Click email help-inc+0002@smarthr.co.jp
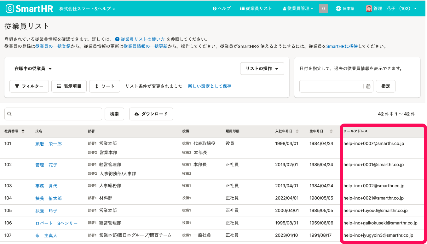427x244 pixels. [374, 186]
